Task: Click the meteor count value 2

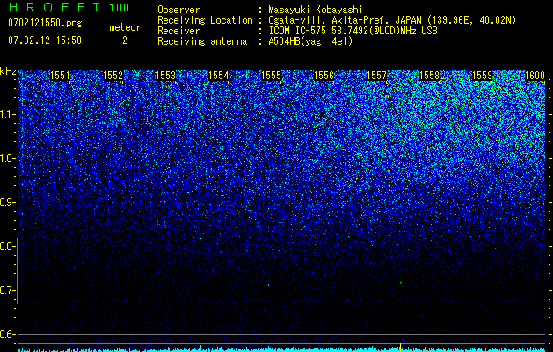Action: click(x=125, y=40)
